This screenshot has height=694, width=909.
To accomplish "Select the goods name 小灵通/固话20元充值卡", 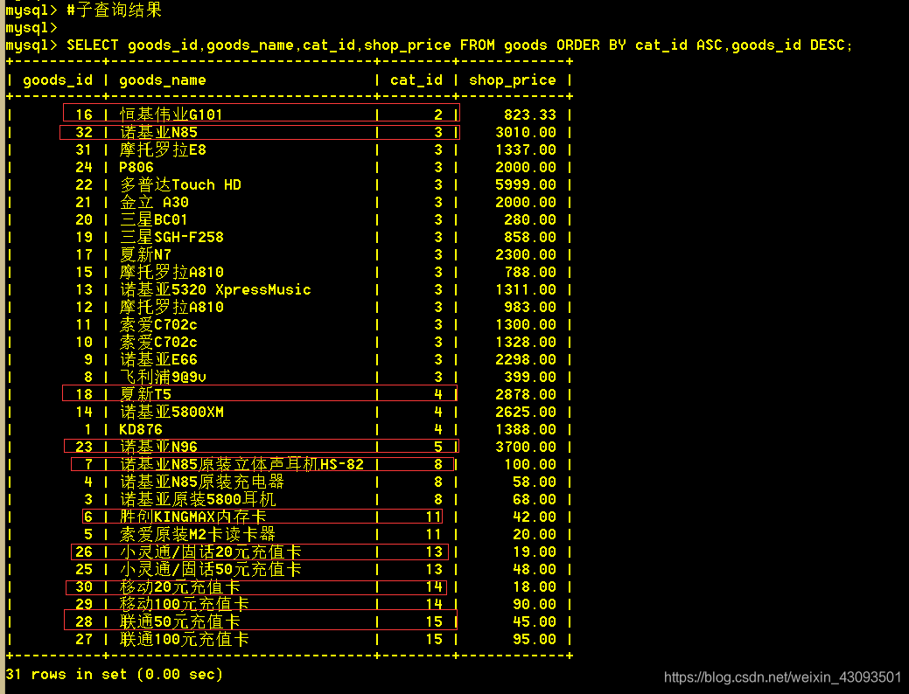I will (211, 552).
